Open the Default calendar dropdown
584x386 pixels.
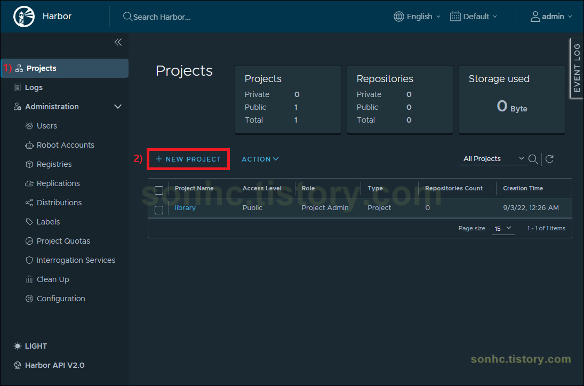tap(474, 17)
